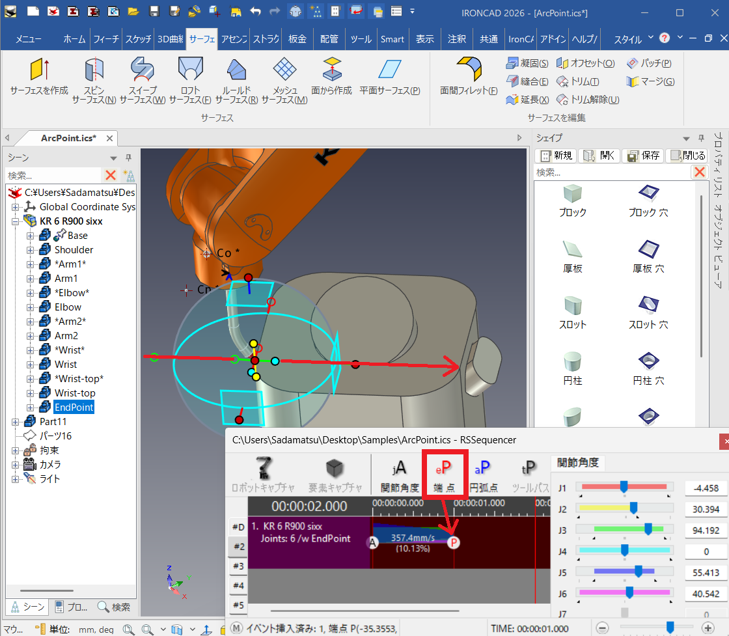Click the Stitch (縫合) command
This screenshot has width=729, height=636.
[527, 81]
